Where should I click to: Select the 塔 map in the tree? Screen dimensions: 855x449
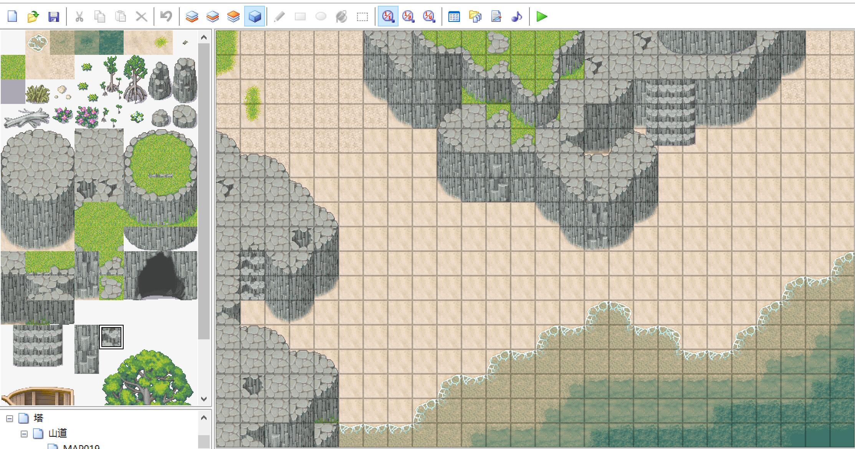pos(38,418)
